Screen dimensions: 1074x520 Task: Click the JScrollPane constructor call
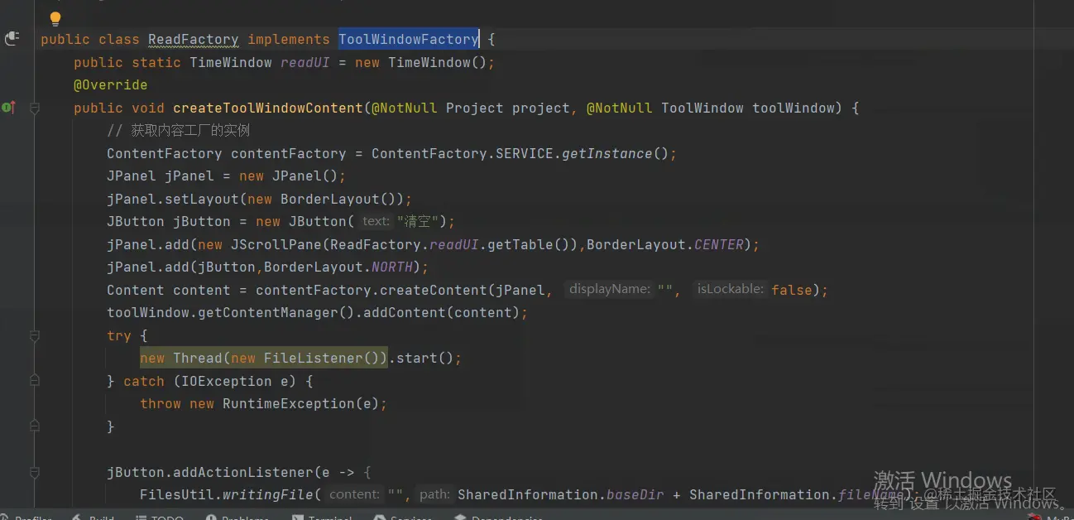(276, 244)
